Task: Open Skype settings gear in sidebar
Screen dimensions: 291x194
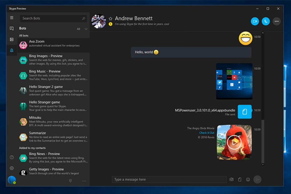Action: (12, 168)
